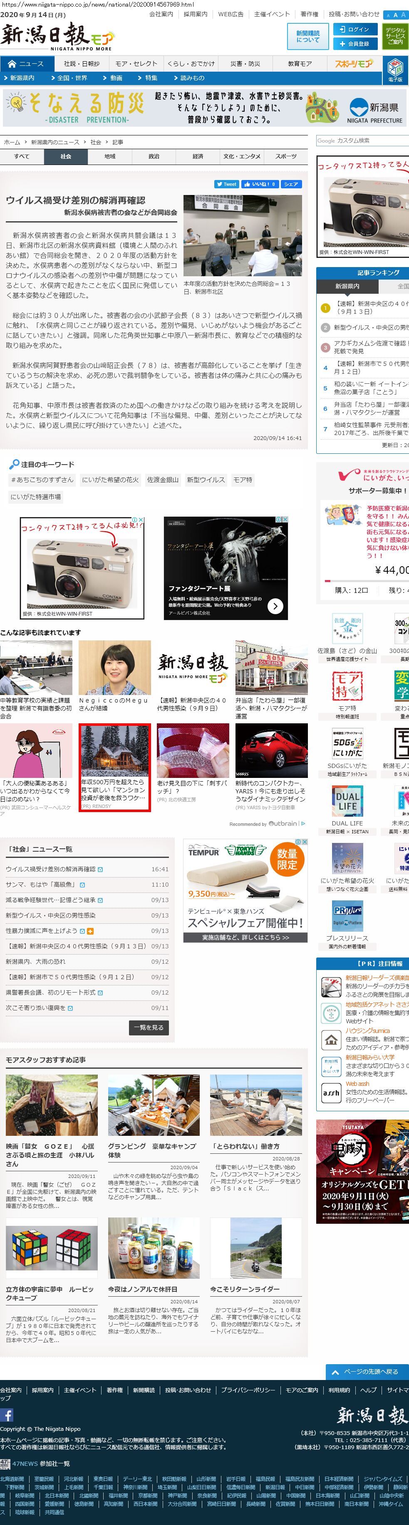This screenshot has height=1525, width=409.
Task: Open the 災害・防災 navigation menu
Action: [x=245, y=63]
